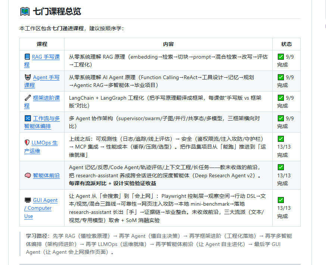Click the RAG 原理 description cell

click(x=168, y=60)
